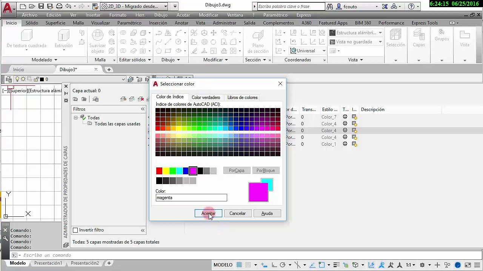Pick the red standard color swatch

pos(159,171)
